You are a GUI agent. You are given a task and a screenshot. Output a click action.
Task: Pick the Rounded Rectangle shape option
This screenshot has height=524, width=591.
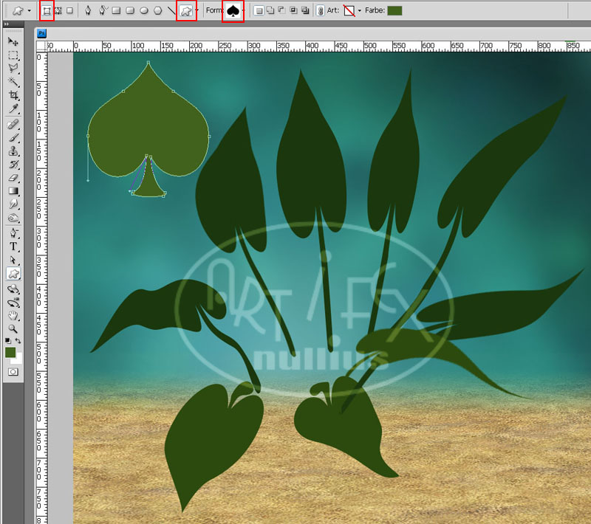click(x=130, y=10)
